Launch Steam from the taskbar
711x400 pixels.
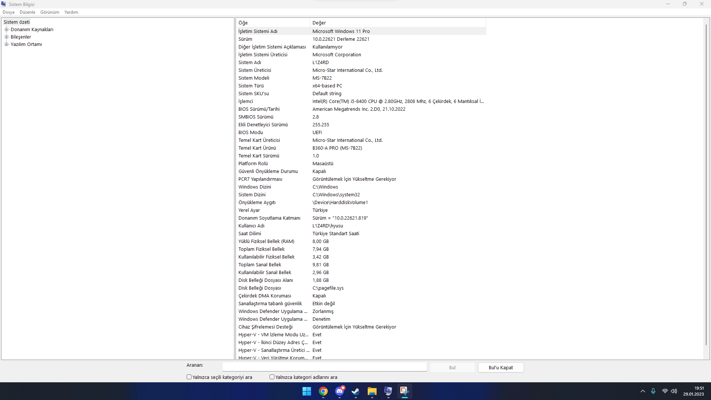click(355, 391)
